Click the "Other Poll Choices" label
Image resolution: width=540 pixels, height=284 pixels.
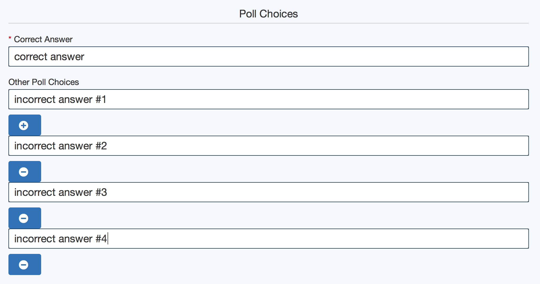click(44, 82)
